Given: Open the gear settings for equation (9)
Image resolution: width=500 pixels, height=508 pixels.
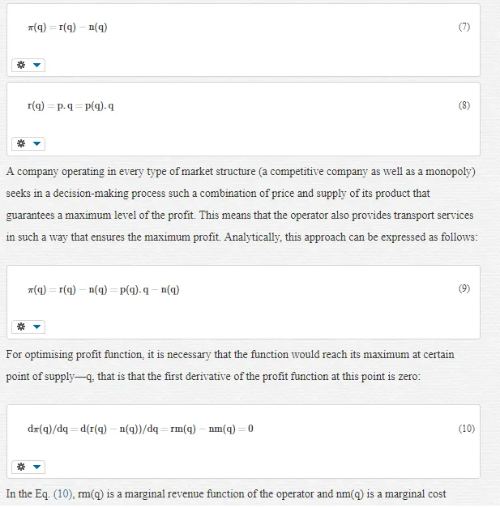Looking at the screenshot, I should (x=21, y=327).
